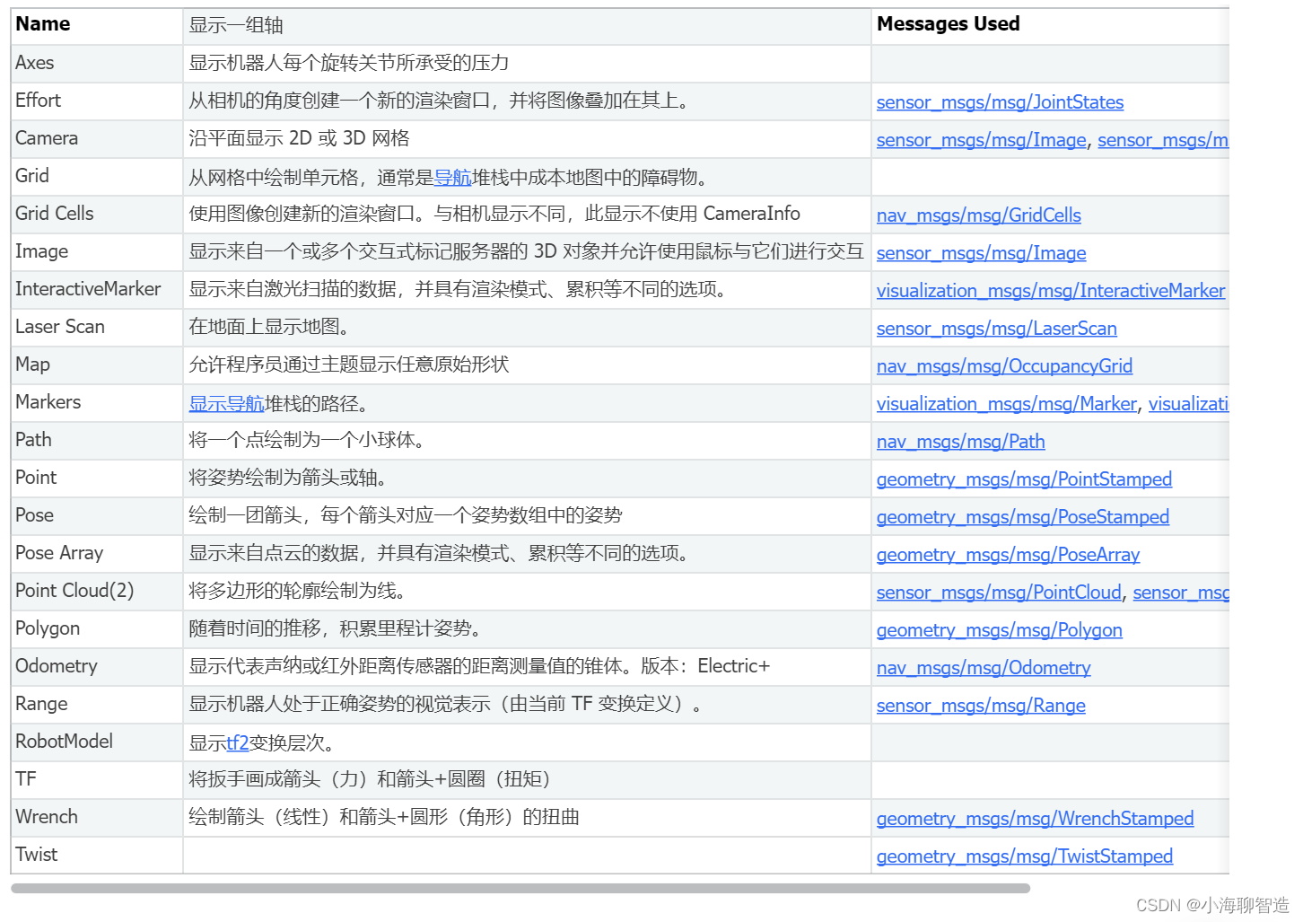Viewport: 1303px width, 922px height.
Task: Follow the 导航 link in the Grid row
Action: (x=452, y=178)
